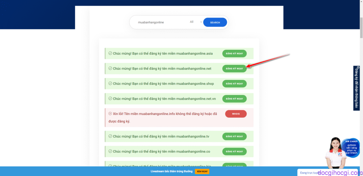This screenshot has width=363, height=176.
Task: Click check icon beside muabanhangonline.tv
Action: 110,136
